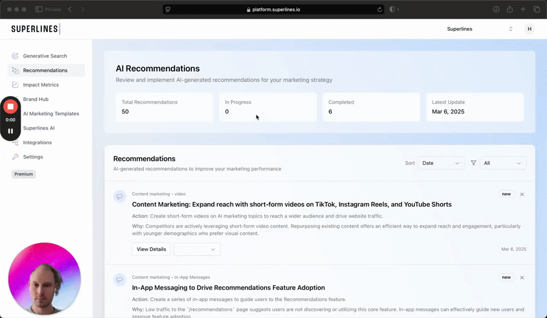The width and height of the screenshot is (547, 318).
Task: Go back in browser history
Action: (70, 10)
